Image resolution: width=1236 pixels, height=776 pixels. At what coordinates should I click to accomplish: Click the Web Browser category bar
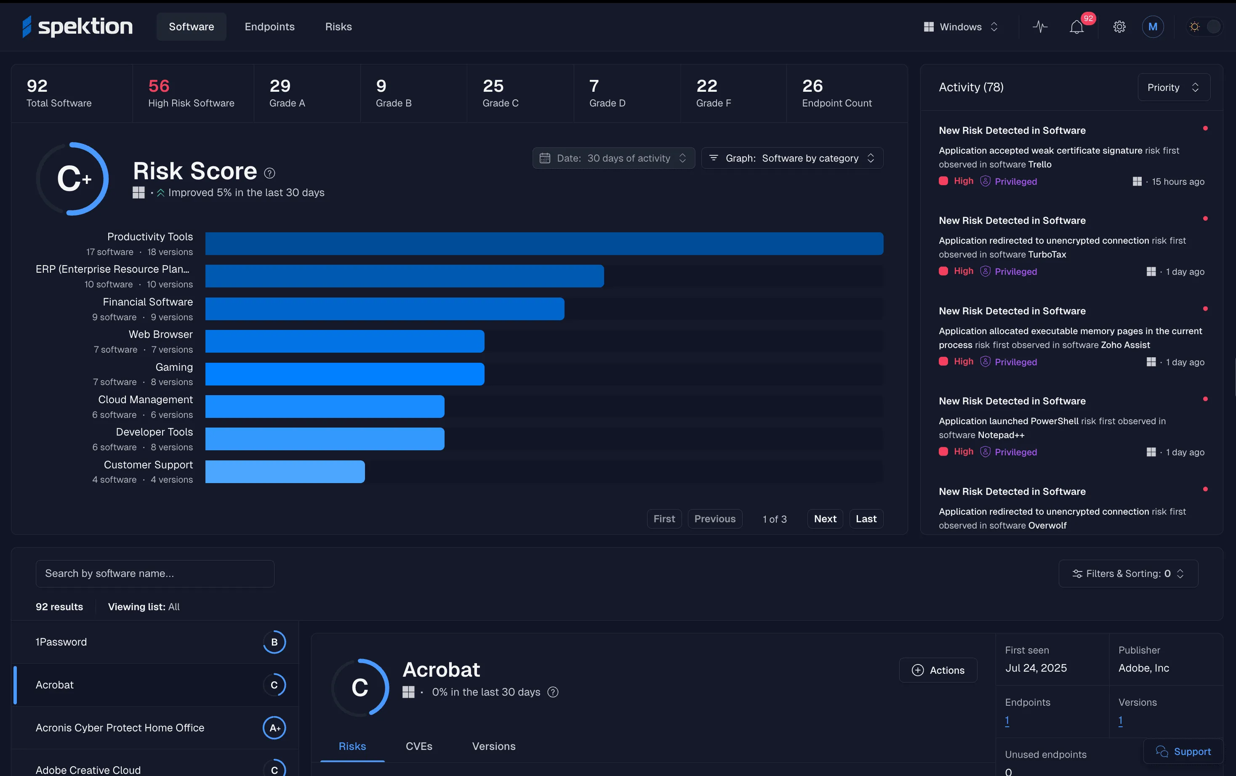coord(344,341)
